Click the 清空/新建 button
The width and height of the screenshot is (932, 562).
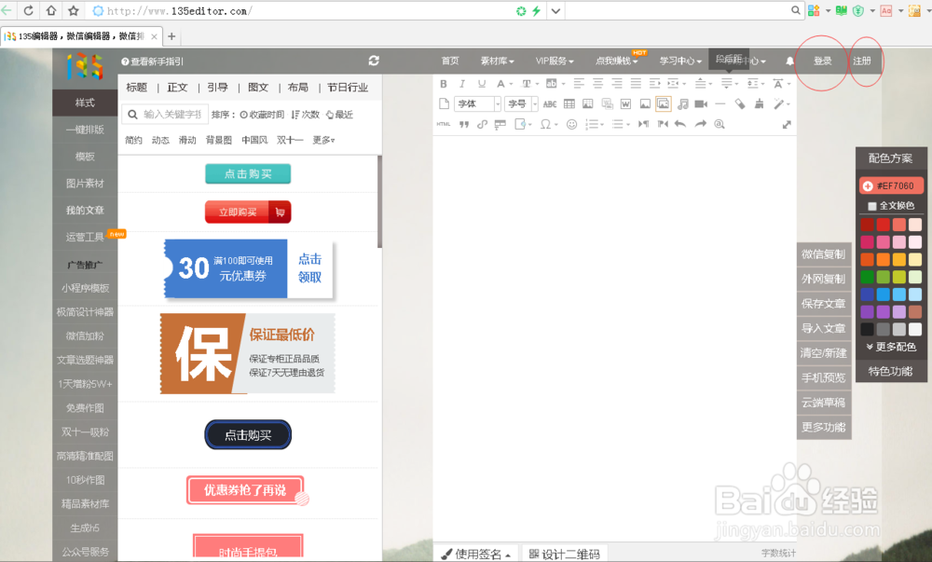click(x=823, y=353)
